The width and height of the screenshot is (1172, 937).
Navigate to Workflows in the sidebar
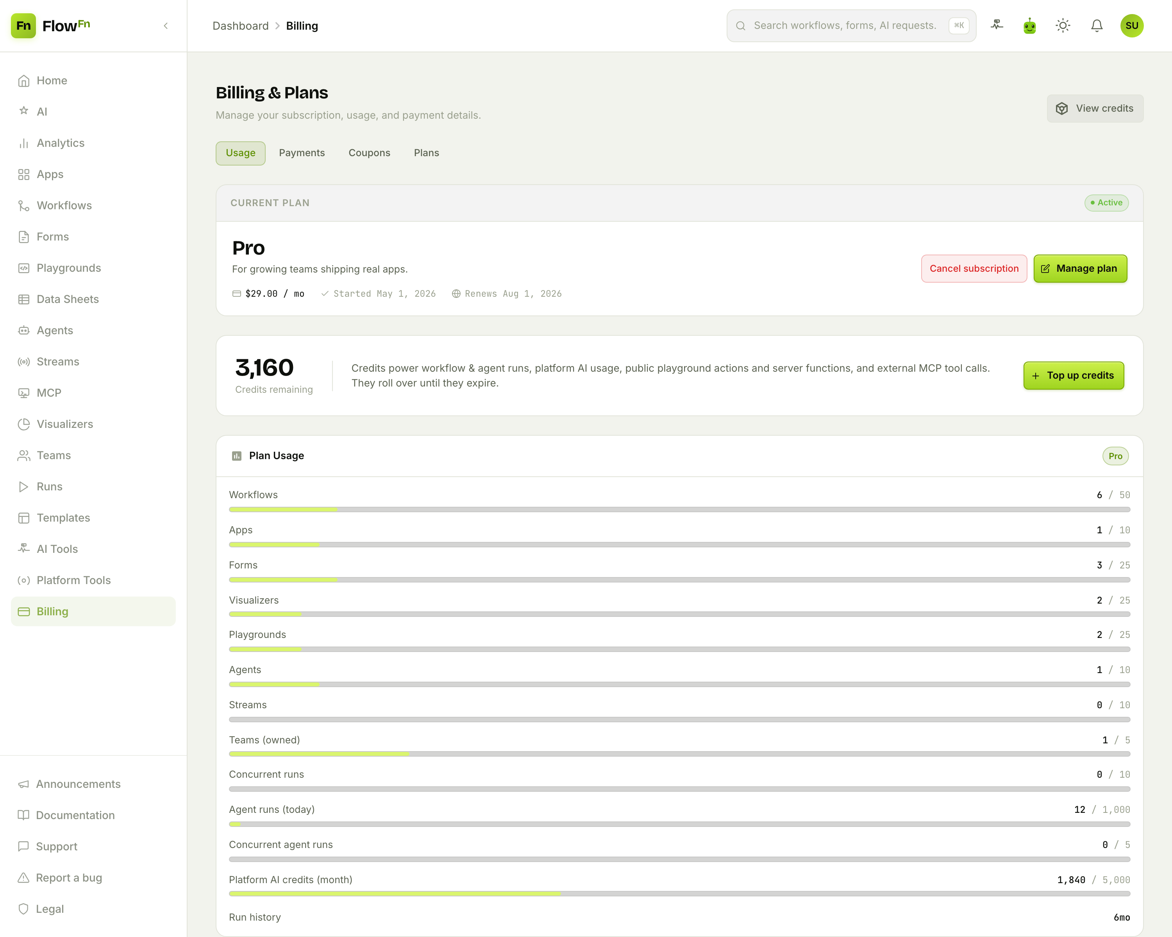[x=93, y=205]
